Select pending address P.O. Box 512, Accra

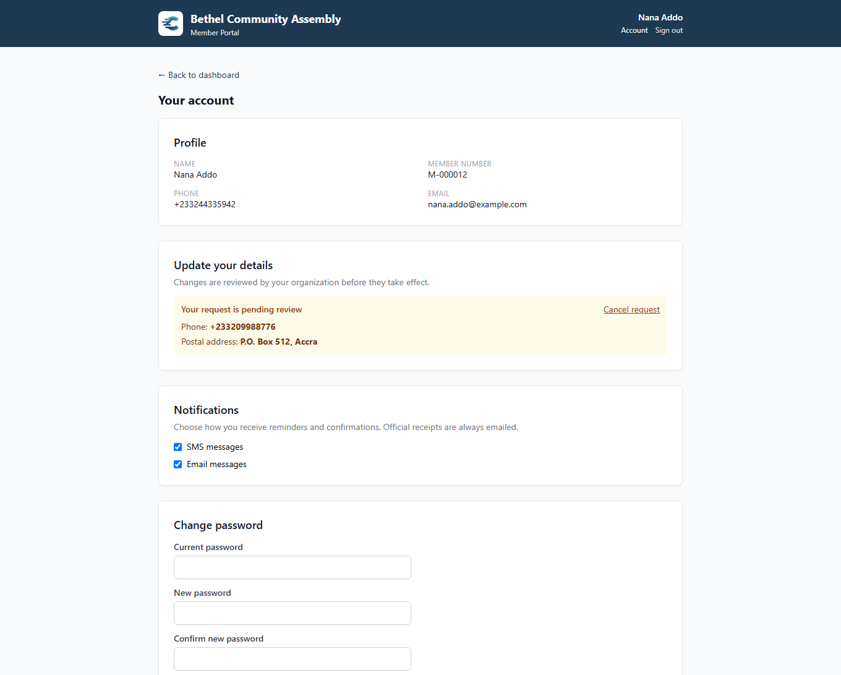click(279, 342)
